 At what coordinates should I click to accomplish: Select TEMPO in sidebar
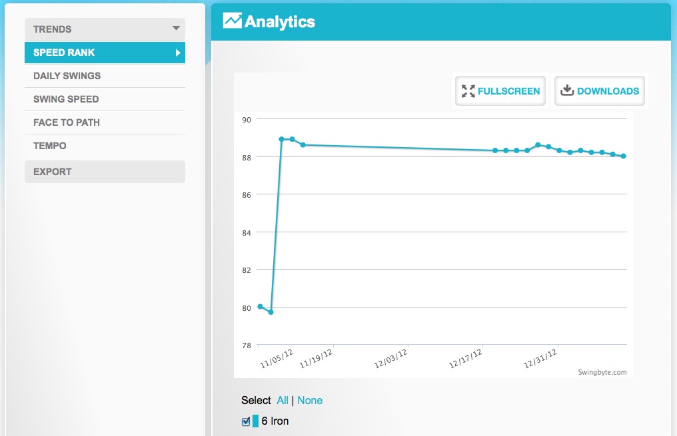click(105, 146)
